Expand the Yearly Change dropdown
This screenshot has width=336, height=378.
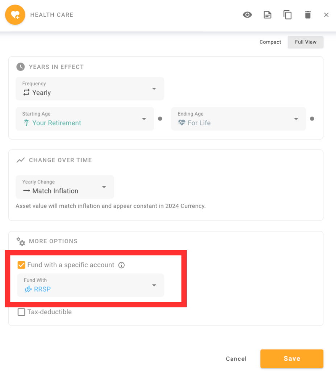[x=65, y=187]
